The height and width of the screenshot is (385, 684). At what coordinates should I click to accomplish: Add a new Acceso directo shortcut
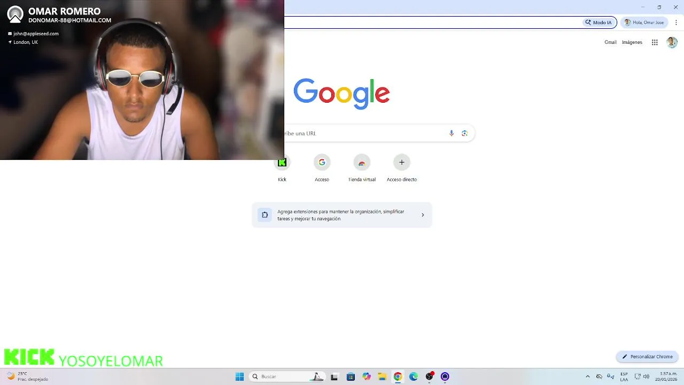tap(402, 168)
